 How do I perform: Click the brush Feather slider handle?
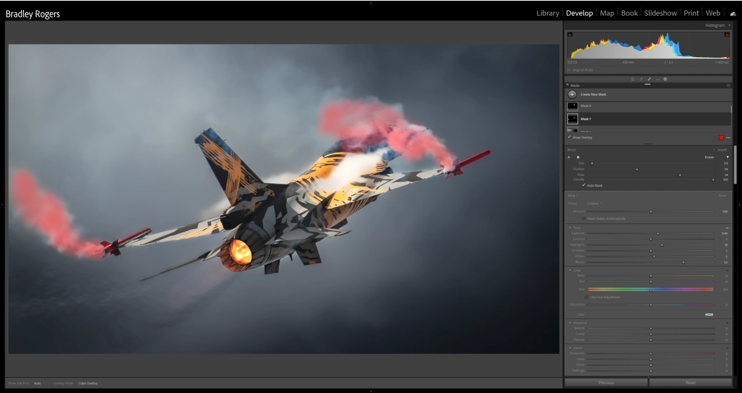pos(637,169)
